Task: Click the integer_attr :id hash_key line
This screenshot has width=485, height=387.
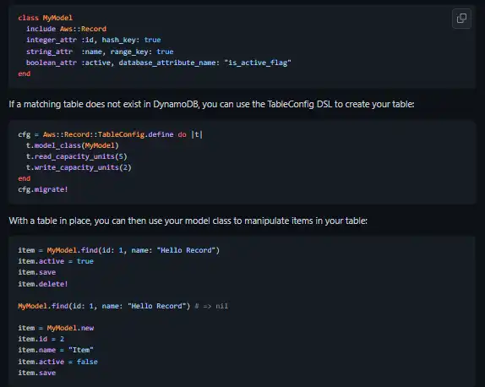Action: tap(94, 40)
